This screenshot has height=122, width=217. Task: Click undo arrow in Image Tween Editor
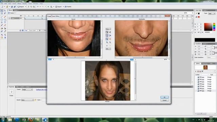pos(107,45)
